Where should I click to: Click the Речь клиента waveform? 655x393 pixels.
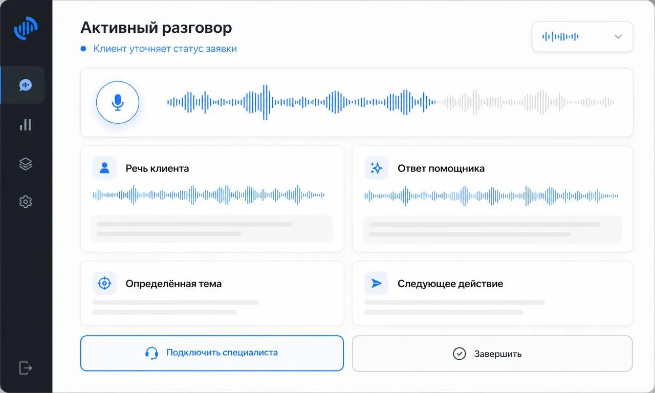point(208,195)
